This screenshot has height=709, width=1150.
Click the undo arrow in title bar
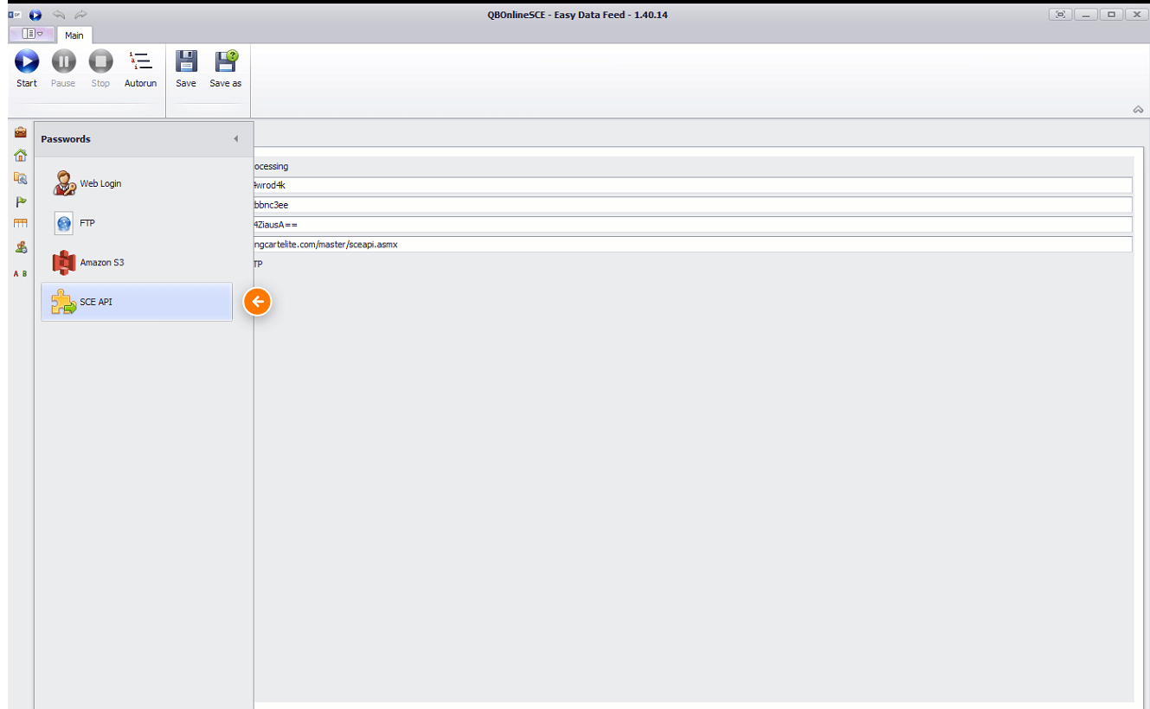pyautogui.click(x=59, y=15)
